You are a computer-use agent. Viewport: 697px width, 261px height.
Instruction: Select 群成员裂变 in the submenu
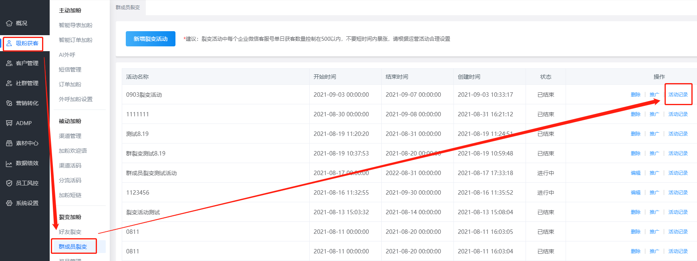point(73,247)
